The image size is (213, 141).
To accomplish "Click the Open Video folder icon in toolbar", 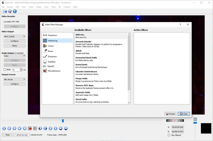I will 5,11.
